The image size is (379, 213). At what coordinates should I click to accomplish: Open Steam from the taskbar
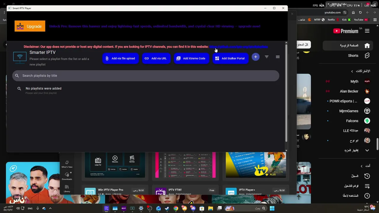[167, 208]
